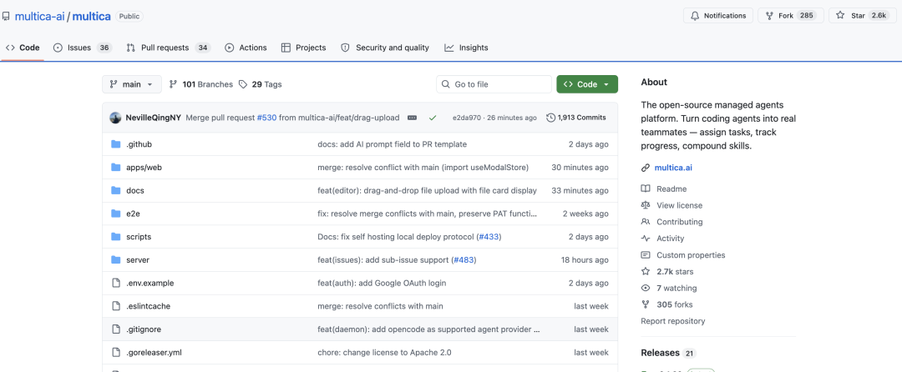Open the Issues tab

pyautogui.click(x=82, y=48)
